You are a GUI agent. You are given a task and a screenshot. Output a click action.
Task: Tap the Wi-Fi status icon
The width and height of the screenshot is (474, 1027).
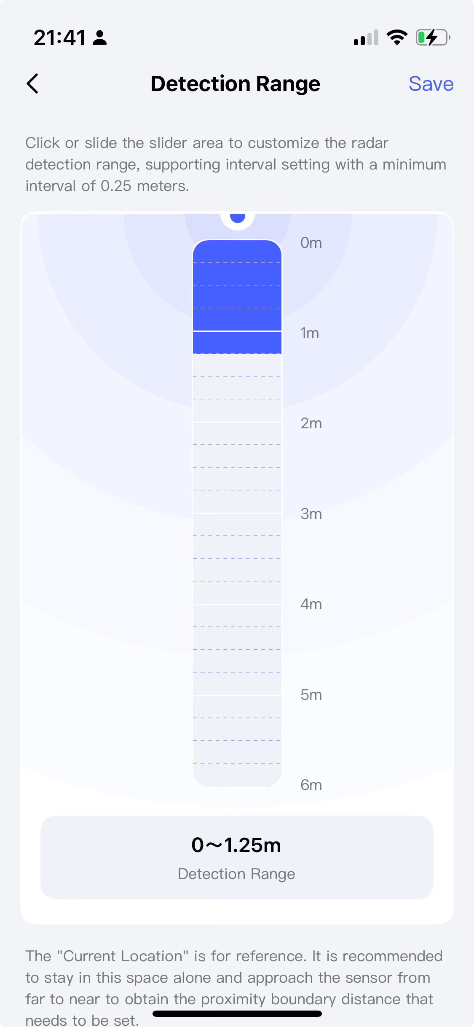(x=396, y=38)
